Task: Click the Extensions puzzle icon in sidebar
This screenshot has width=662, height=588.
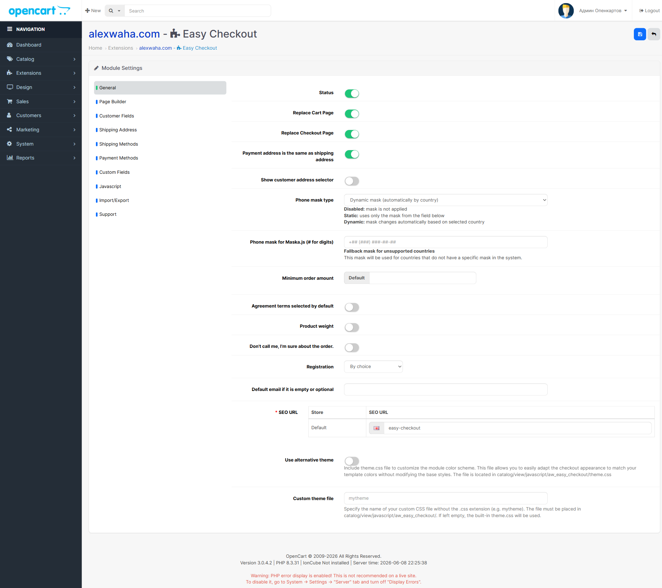Action: pos(10,73)
